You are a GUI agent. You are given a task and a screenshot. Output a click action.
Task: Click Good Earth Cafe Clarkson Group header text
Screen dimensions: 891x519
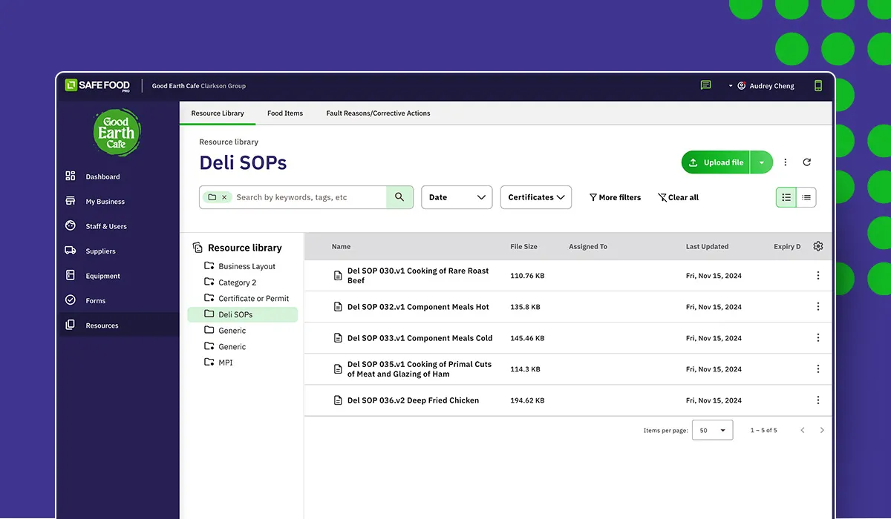(198, 86)
